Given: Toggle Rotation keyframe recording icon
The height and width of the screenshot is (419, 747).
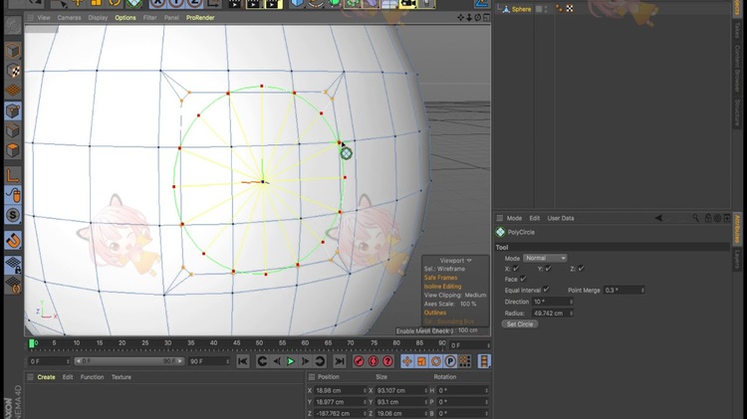Looking at the screenshot, I should (x=436, y=361).
